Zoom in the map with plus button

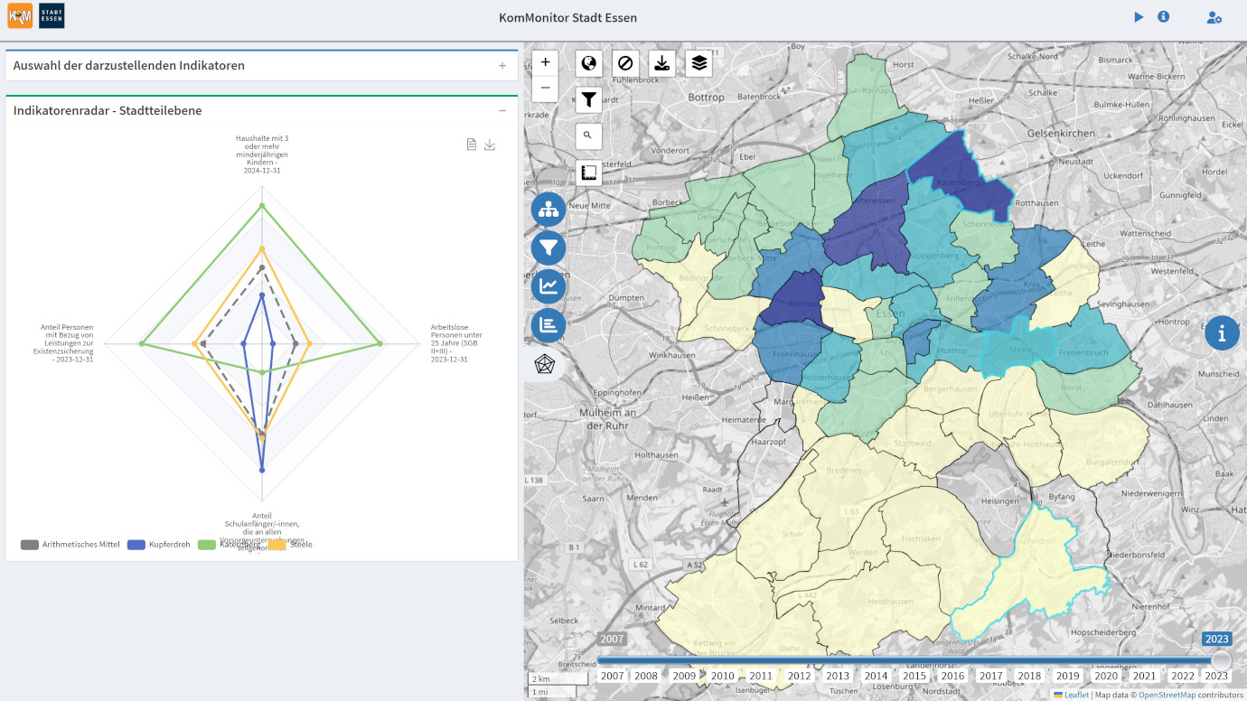tap(546, 62)
